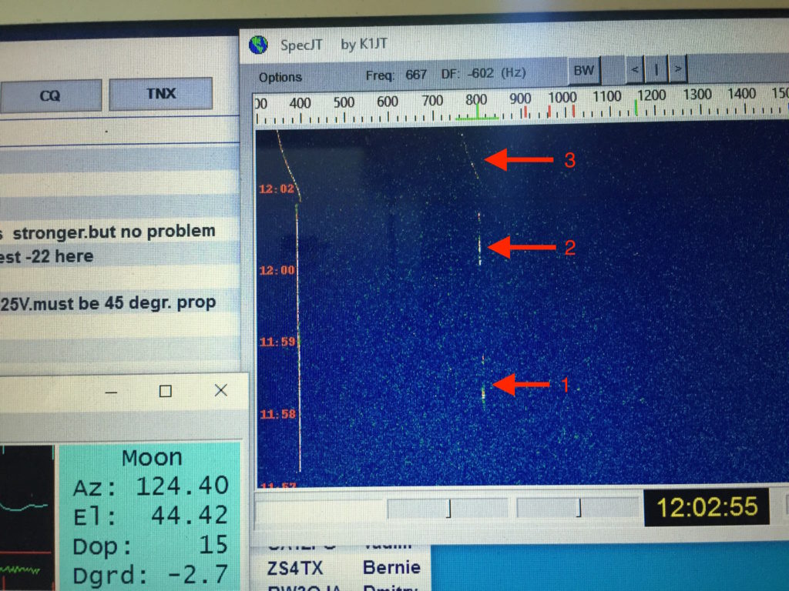Image resolution: width=789 pixels, height=591 pixels.
Task: Click the '<' shift-left button
Action: (636, 69)
